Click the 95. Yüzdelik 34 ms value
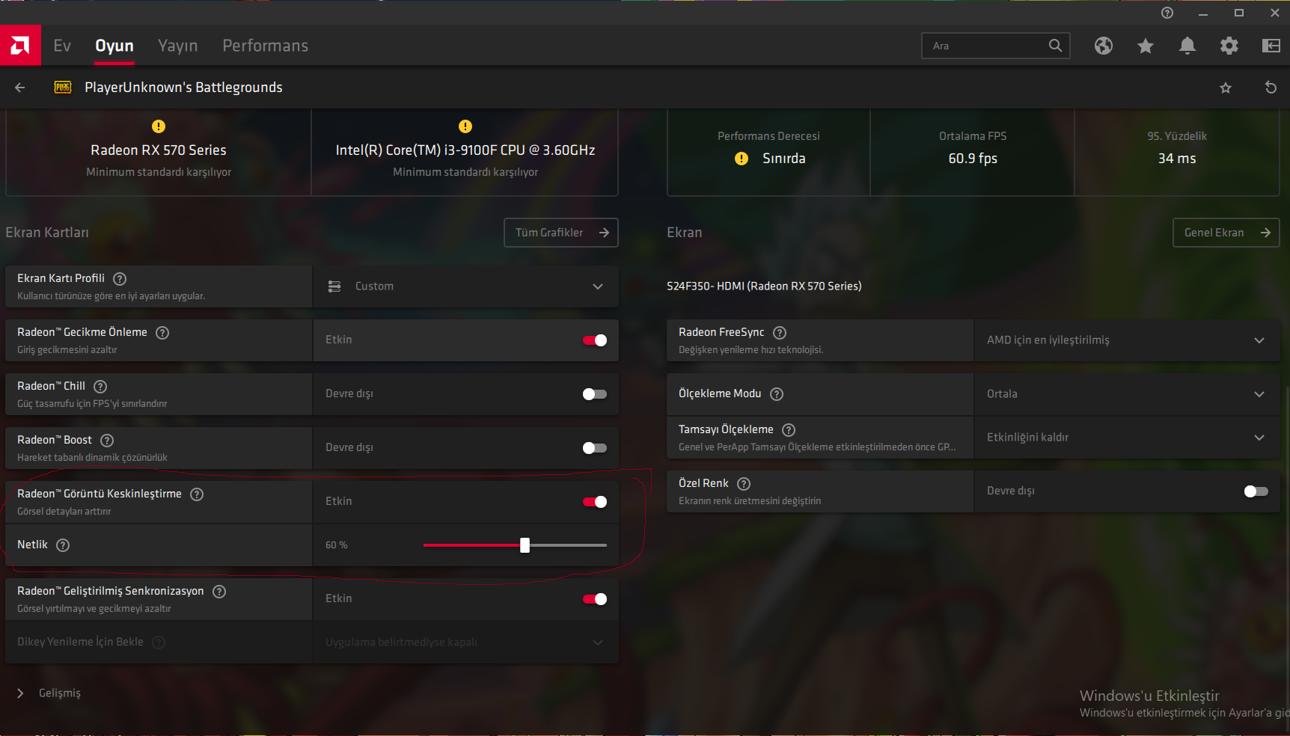The image size is (1290, 736). [1177, 159]
